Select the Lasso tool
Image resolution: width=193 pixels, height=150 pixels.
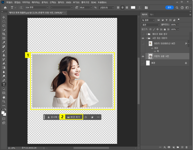(4, 26)
